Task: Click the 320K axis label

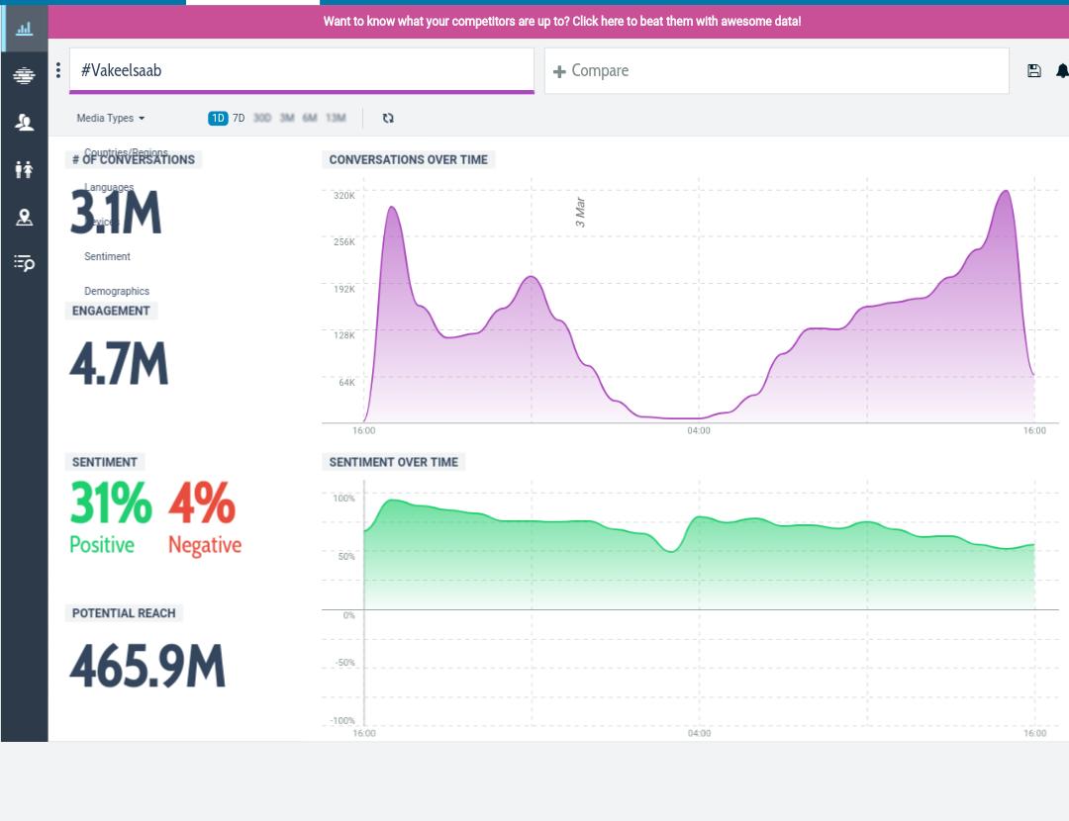Action: tap(344, 196)
